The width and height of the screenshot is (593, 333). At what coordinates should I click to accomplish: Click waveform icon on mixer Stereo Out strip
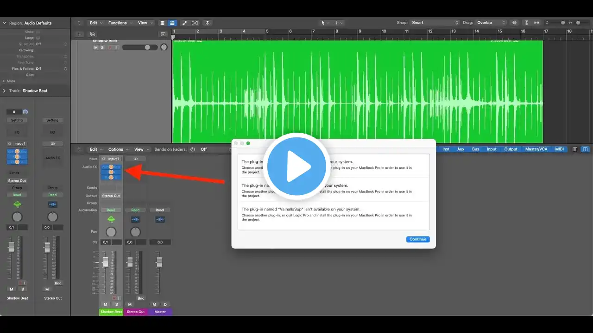(135, 219)
